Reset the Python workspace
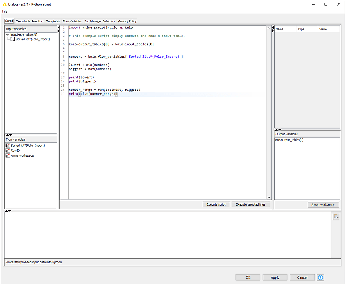The image size is (345, 285). pyautogui.click(x=323, y=204)
